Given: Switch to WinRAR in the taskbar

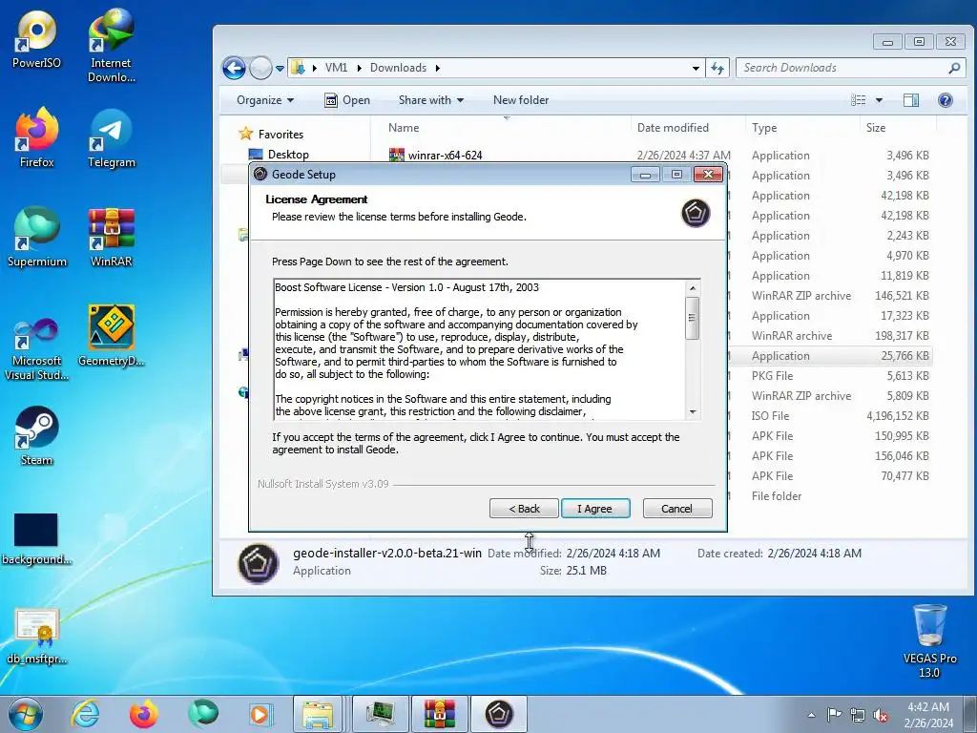Looking at the screenshot, I should 439,714.
